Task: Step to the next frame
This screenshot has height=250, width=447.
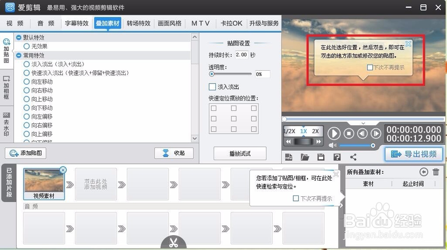Action: (376, 133)
